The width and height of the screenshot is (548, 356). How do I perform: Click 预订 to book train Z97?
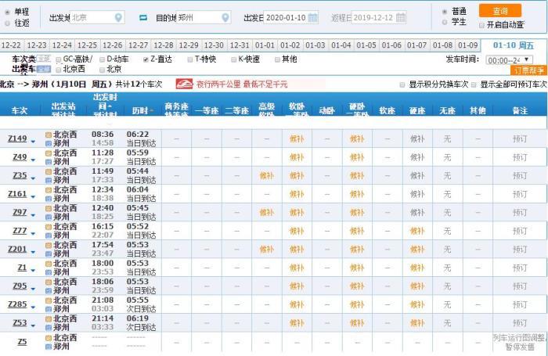tap(520, 212)
